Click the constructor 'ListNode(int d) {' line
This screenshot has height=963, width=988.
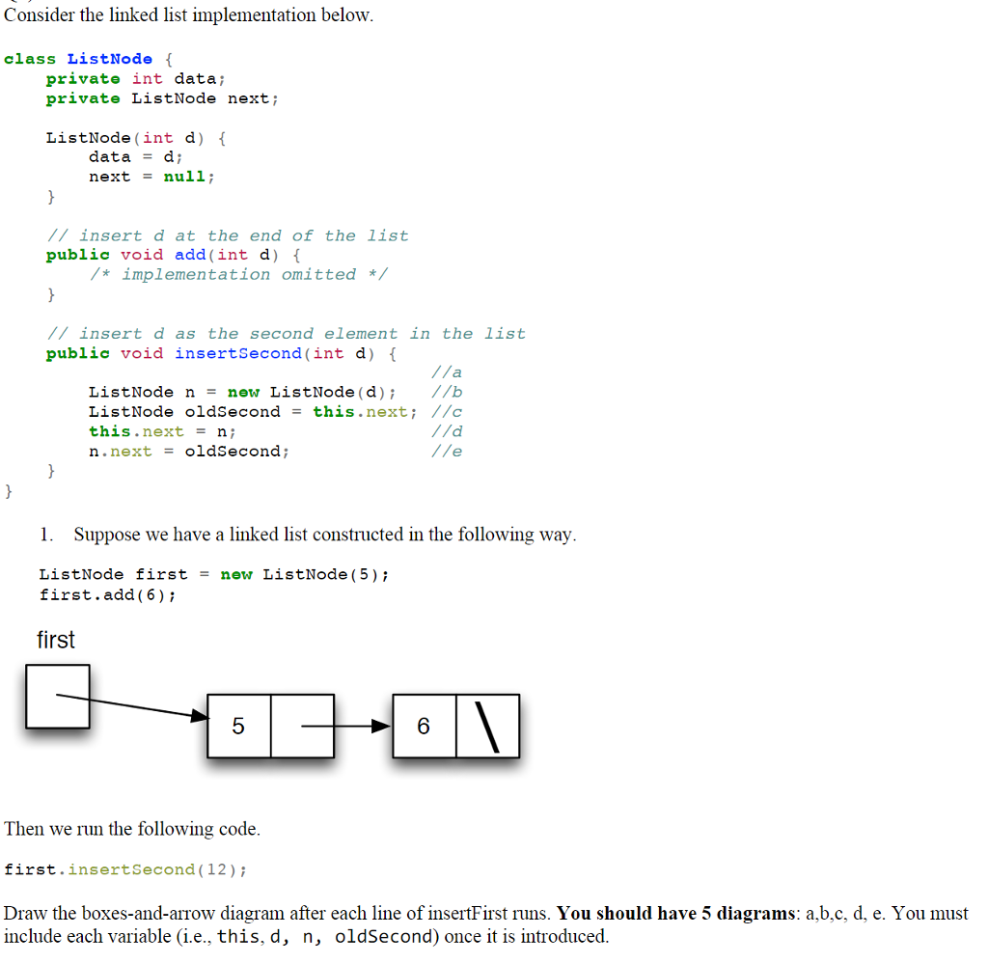point(136,138)
